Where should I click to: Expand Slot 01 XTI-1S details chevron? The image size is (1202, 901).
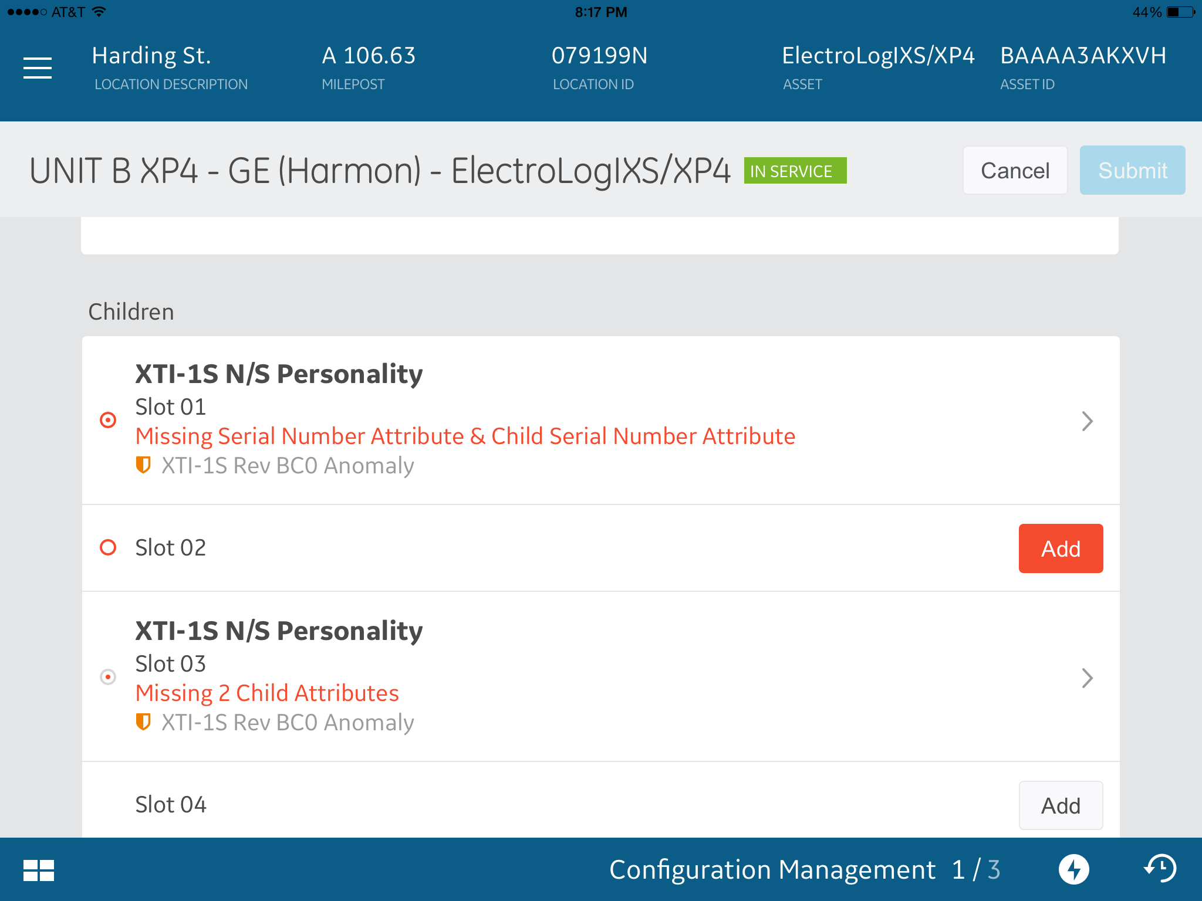pos(1088,421)
